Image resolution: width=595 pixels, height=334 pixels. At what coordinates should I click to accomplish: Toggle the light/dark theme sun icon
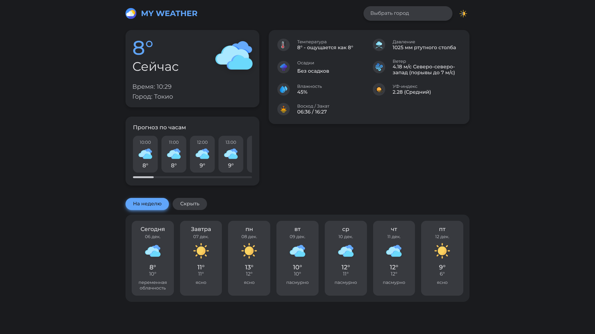coord(463,14)
